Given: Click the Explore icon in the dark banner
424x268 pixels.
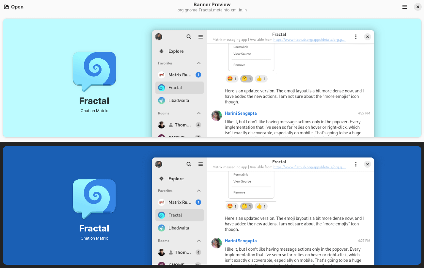Looking at the screenshot, I should [x=161, y=179].
